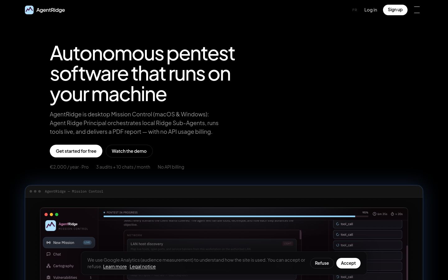Viewport: 448px width, 280px height.
Task: Click Get started for free
Action: (76, 151)
